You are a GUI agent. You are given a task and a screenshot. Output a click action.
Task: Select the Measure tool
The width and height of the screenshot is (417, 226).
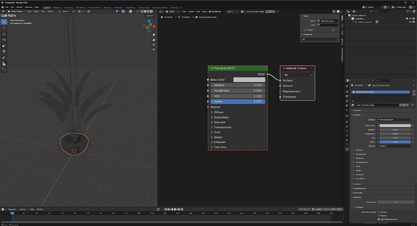pos(4,63)
